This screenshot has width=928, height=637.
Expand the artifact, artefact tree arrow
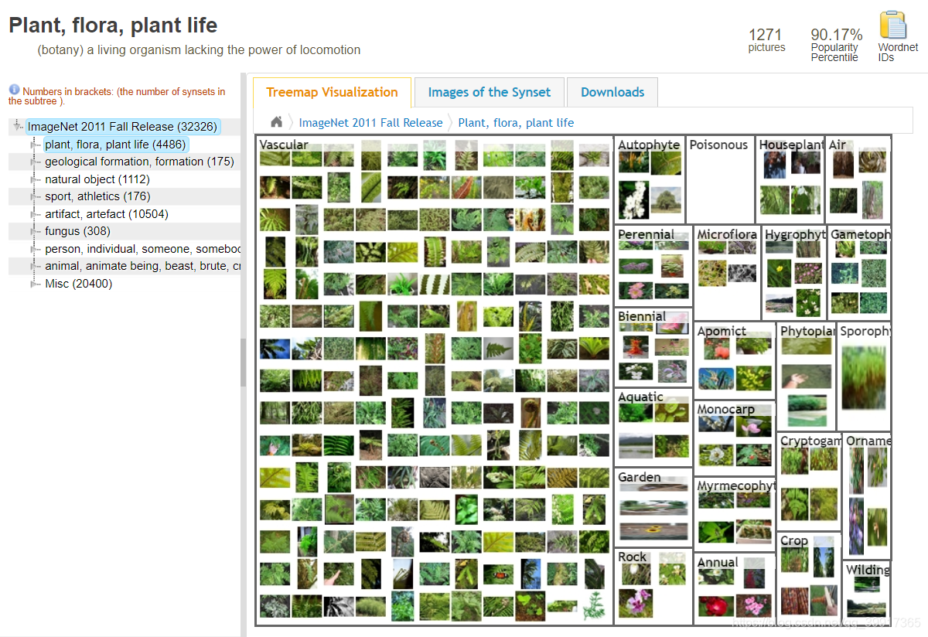pyautogui.click(x=35, y=214)
